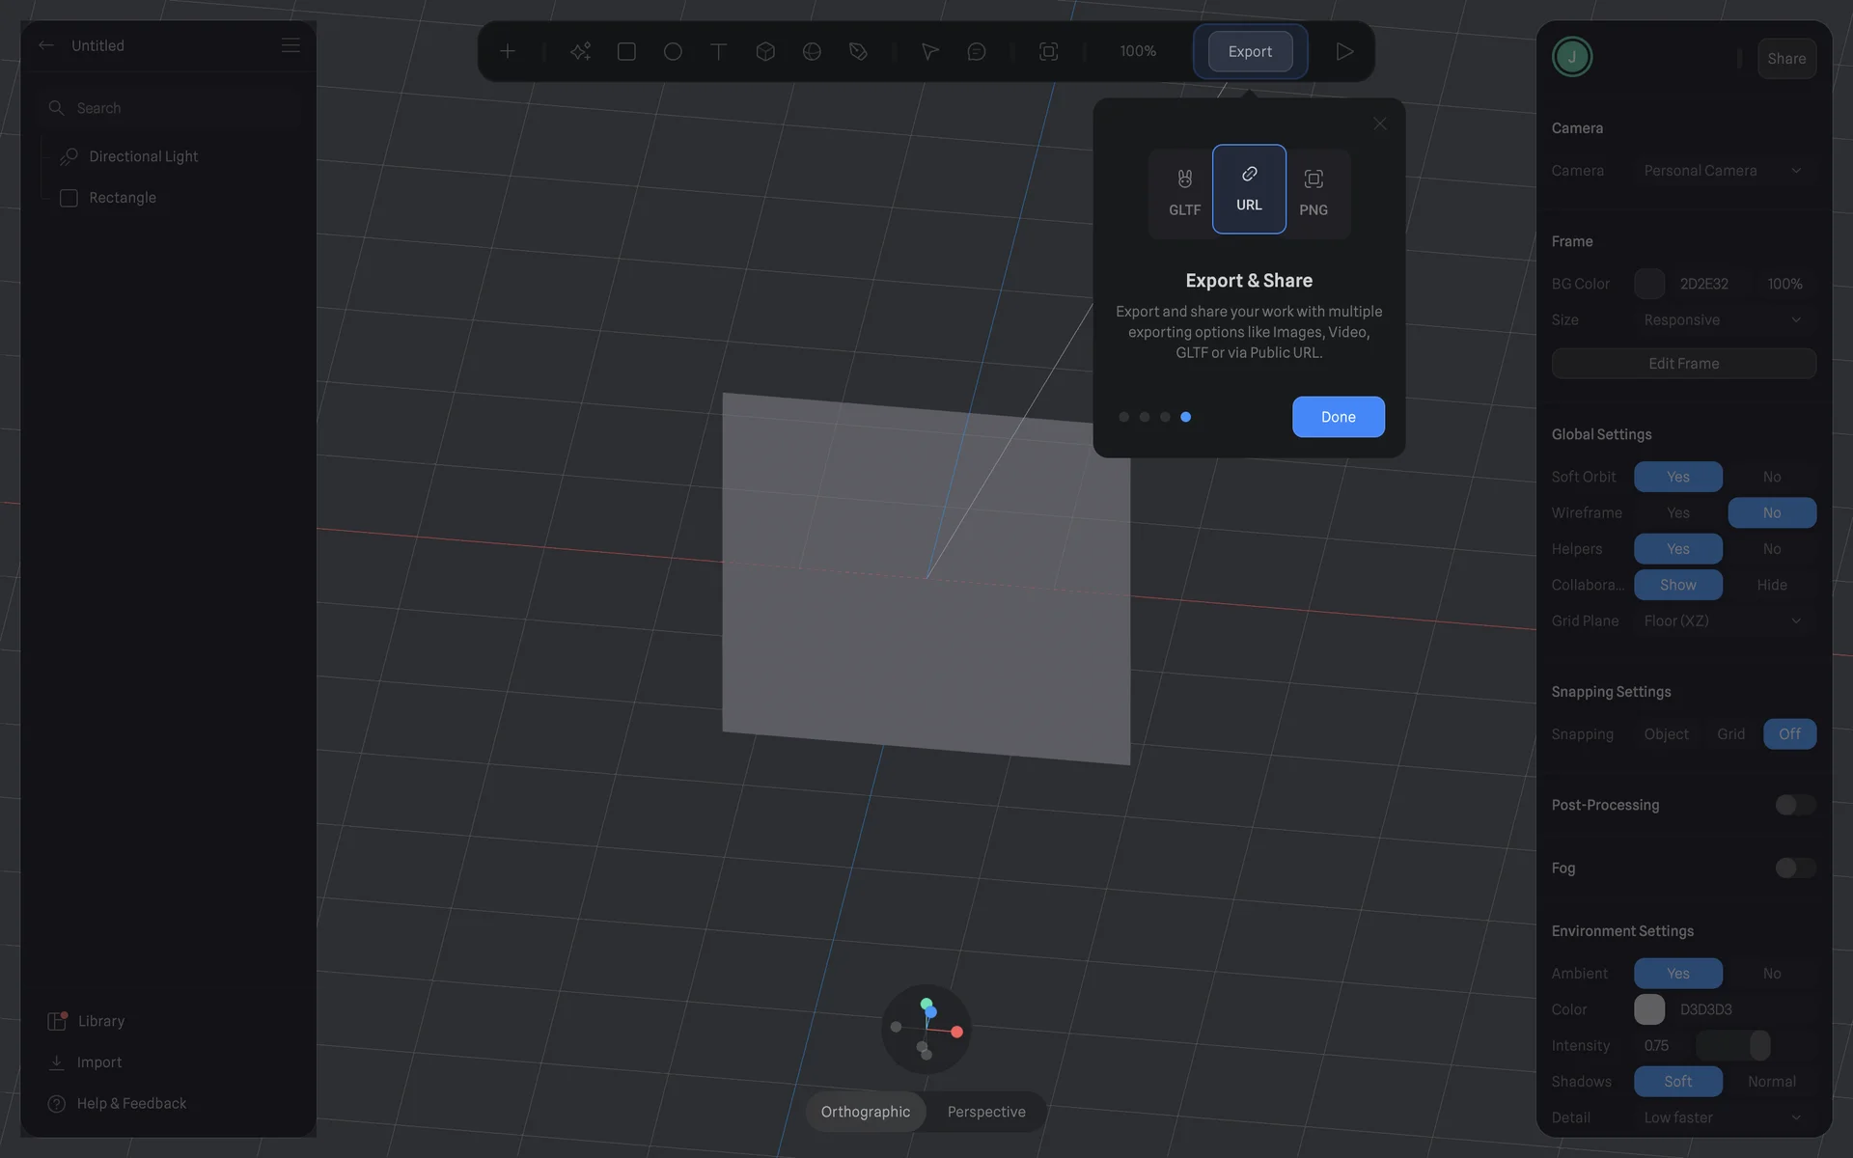1853x1158 pixels.
Task: Switch to Perspective view tab
Action: click(985, 1112)
